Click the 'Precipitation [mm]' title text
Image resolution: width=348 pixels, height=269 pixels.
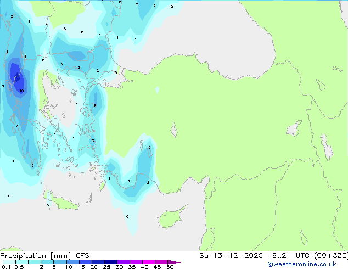[36, 256]
